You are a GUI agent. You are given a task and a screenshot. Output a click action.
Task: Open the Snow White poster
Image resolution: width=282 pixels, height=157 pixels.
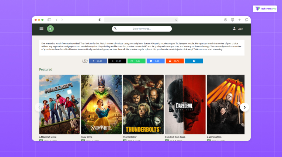[101, 105]
